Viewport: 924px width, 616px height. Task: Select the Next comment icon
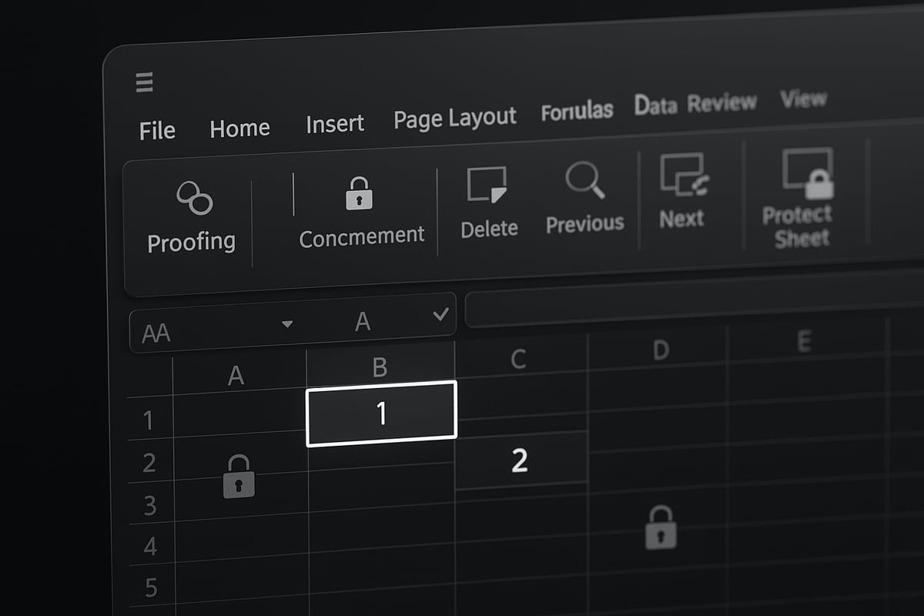684,175
